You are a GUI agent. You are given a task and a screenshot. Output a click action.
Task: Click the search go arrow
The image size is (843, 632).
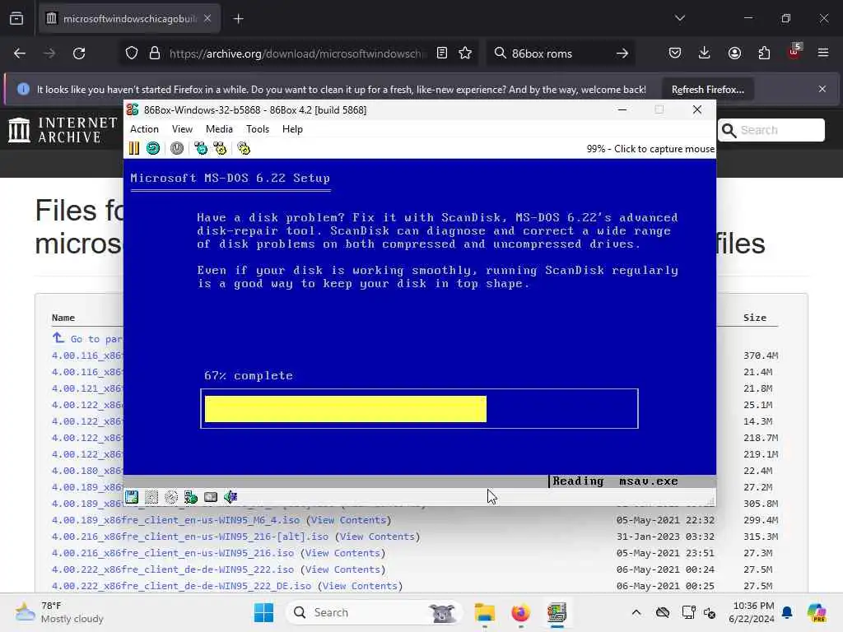[x=622, y=53]
